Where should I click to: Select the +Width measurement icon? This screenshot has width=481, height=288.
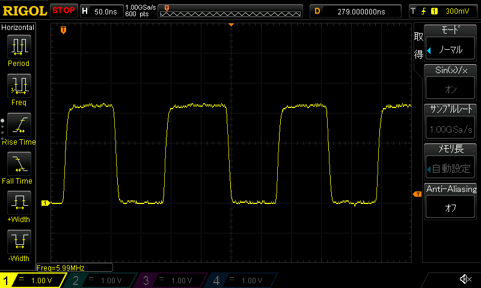coord(19,203)
